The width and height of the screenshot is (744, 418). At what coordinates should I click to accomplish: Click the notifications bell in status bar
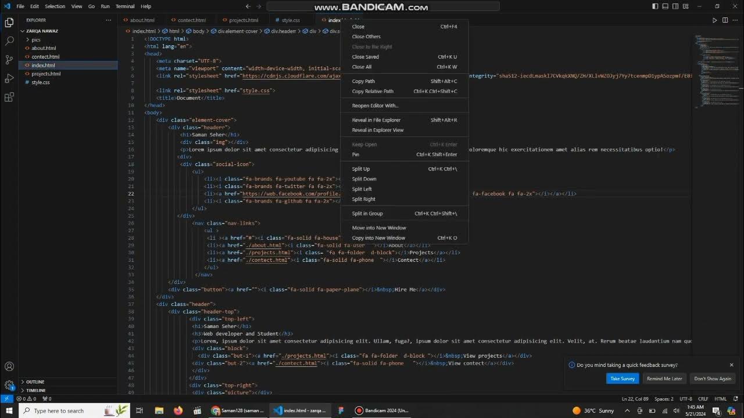(x=736, y=399)
